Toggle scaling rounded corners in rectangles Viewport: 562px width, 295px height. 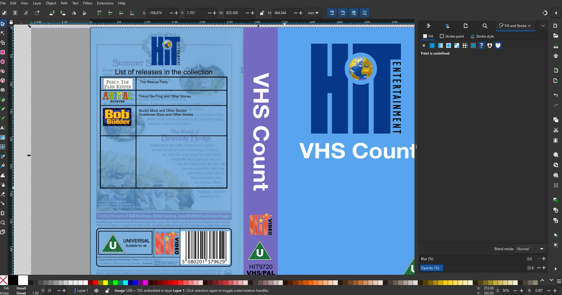click(342, 13)
